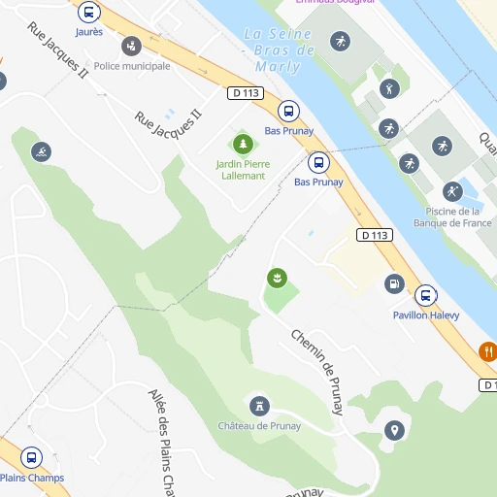Select the lower Bas Prunay bus stop icon
The image size is (497, 497).
coord(318,162)
